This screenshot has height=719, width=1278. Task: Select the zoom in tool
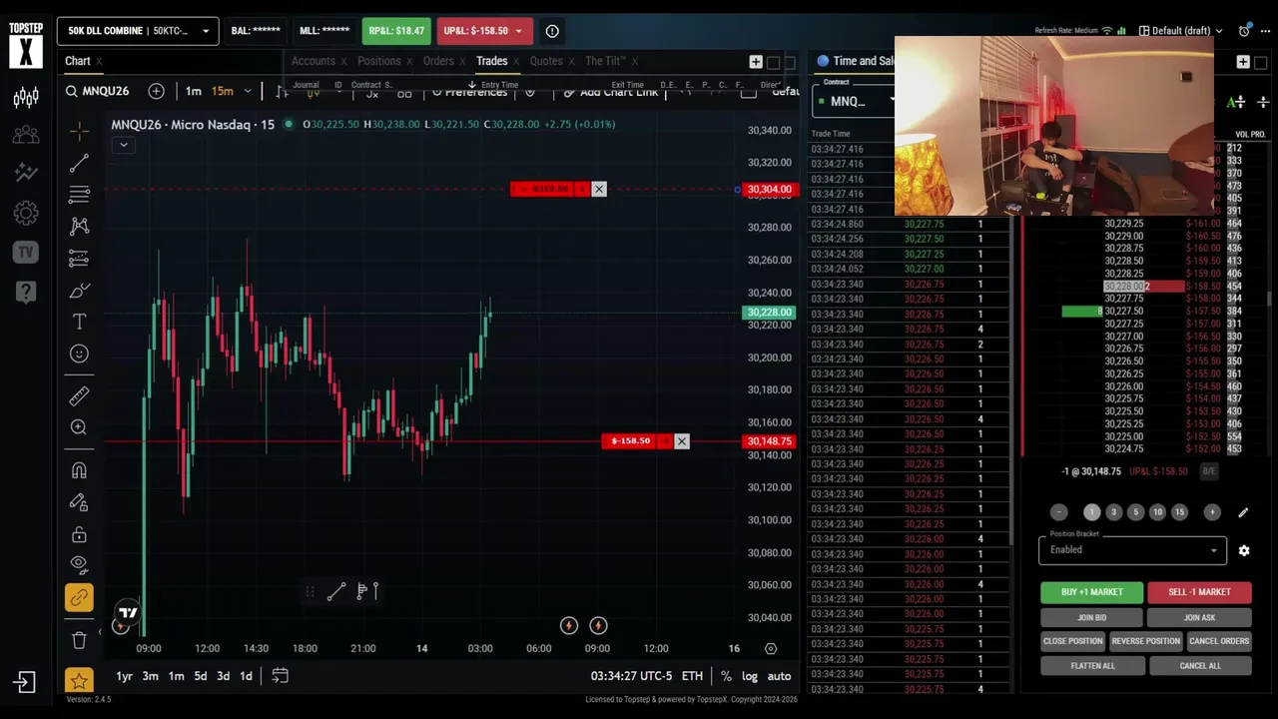(x=80, y=427)
